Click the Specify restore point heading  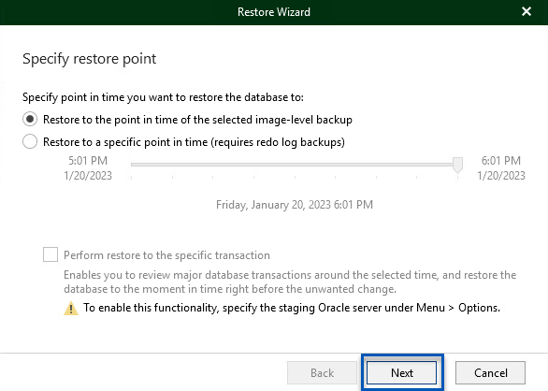(x=90, y=59)
